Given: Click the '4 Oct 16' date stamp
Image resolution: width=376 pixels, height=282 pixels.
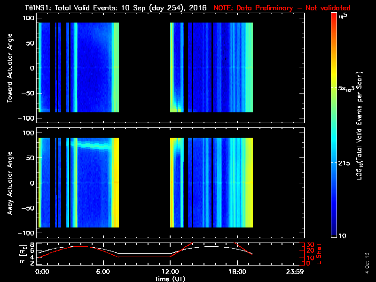Looking at the screenshot, I should [367, 263].
